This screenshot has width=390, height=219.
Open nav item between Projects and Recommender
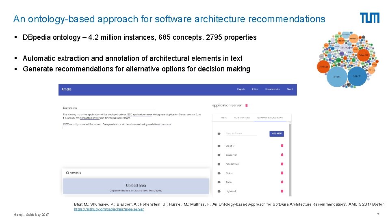255,89
